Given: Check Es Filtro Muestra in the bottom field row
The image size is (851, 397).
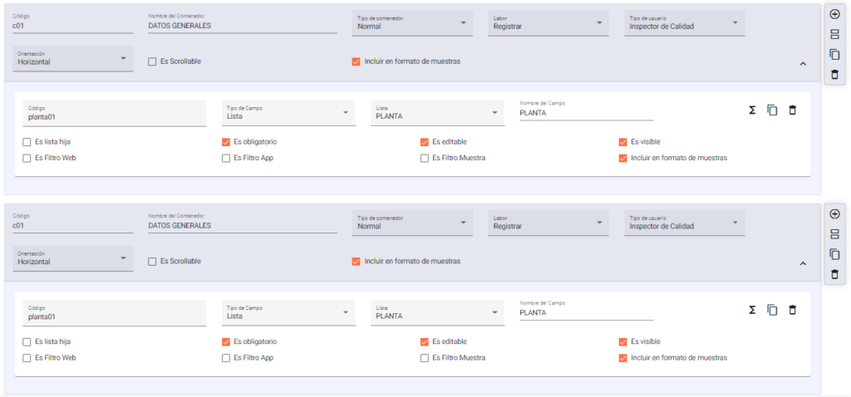Looking at the screenshot, I should (x=425, y=358).
